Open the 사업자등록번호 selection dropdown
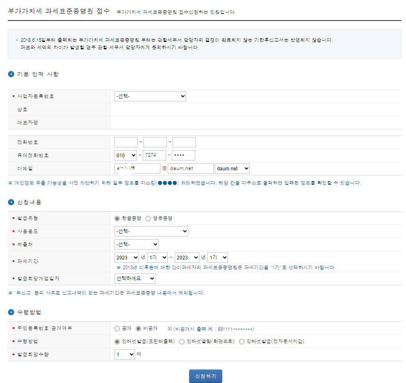406x383 pixels. 150,96
